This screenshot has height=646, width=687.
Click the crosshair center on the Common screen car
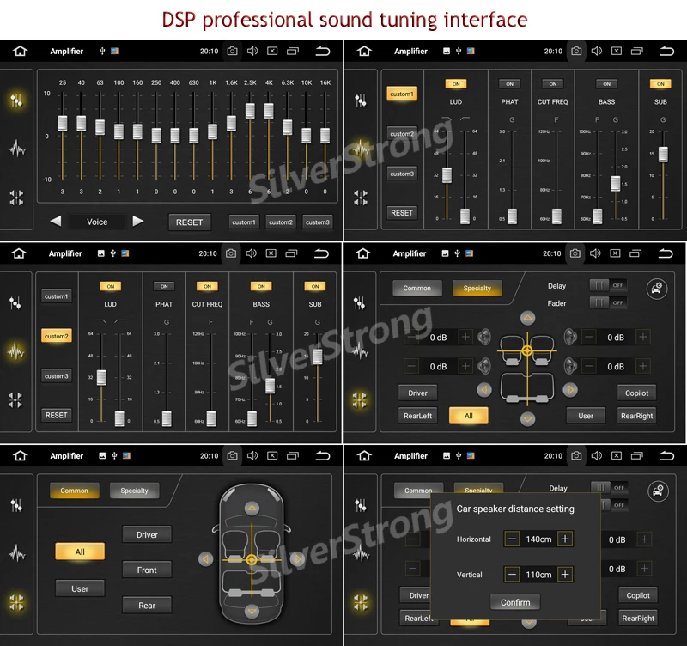(252, 559)
